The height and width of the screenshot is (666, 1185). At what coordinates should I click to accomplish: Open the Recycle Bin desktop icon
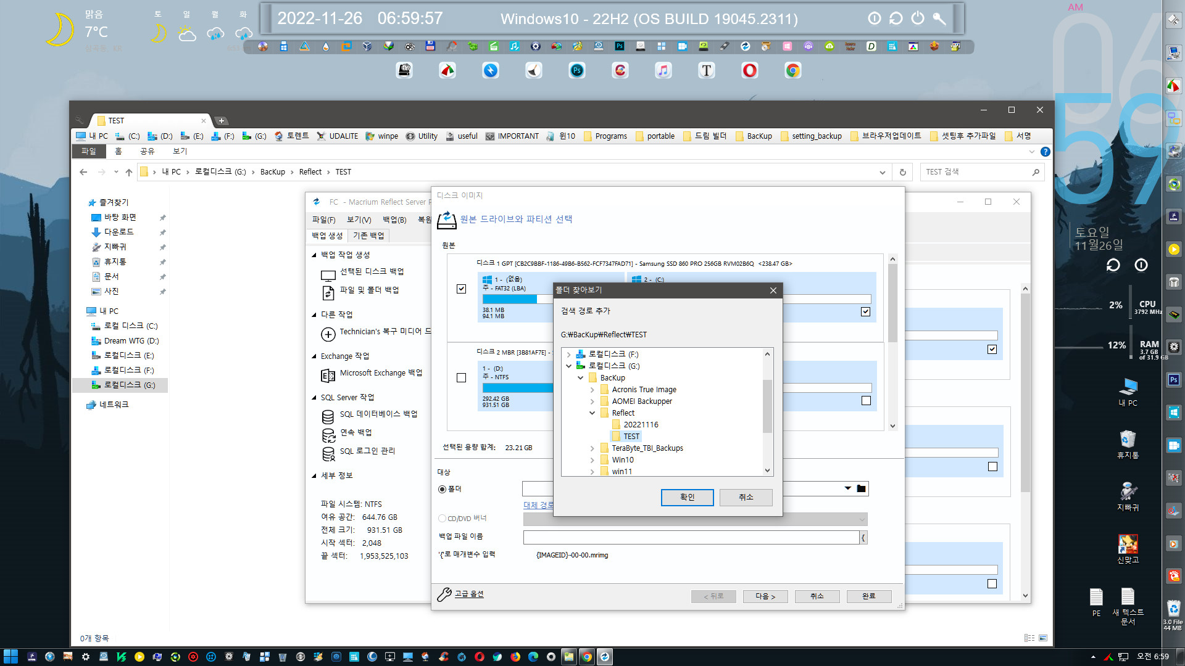click(1128, 445)
